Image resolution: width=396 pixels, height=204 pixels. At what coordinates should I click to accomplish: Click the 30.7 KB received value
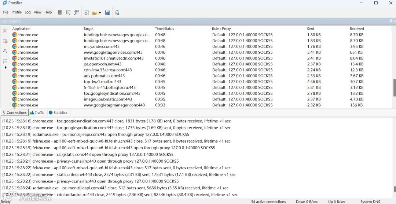click(x=357, y=82)
